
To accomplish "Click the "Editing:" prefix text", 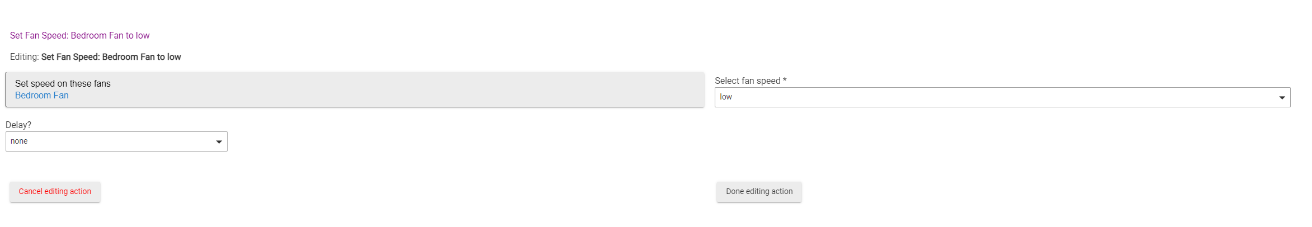I will 25,57.
